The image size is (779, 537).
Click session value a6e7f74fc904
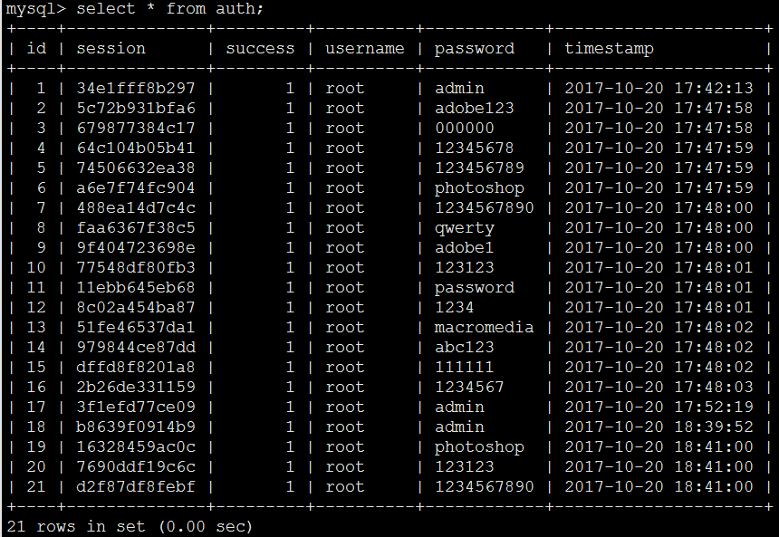[136, 187]
